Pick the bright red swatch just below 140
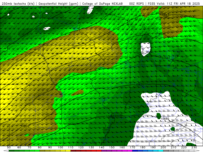The height and width of the screenshot is (152, 203). [99, 151]
